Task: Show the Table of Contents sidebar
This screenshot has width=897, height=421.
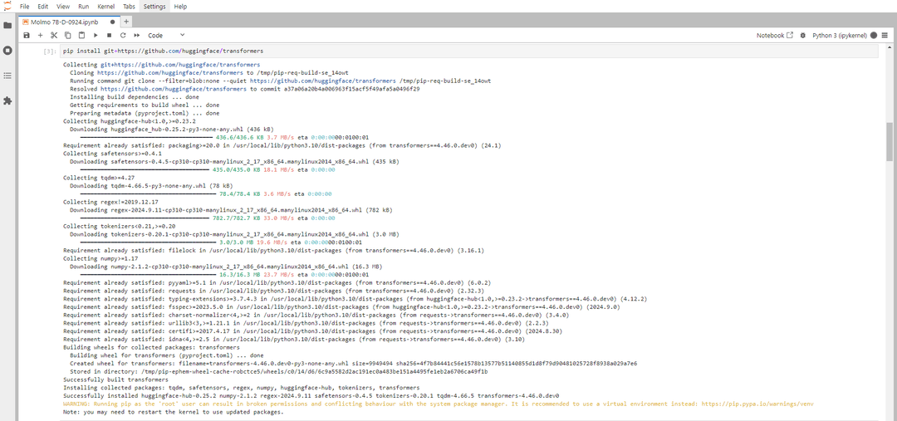Action: coord(7,76)
